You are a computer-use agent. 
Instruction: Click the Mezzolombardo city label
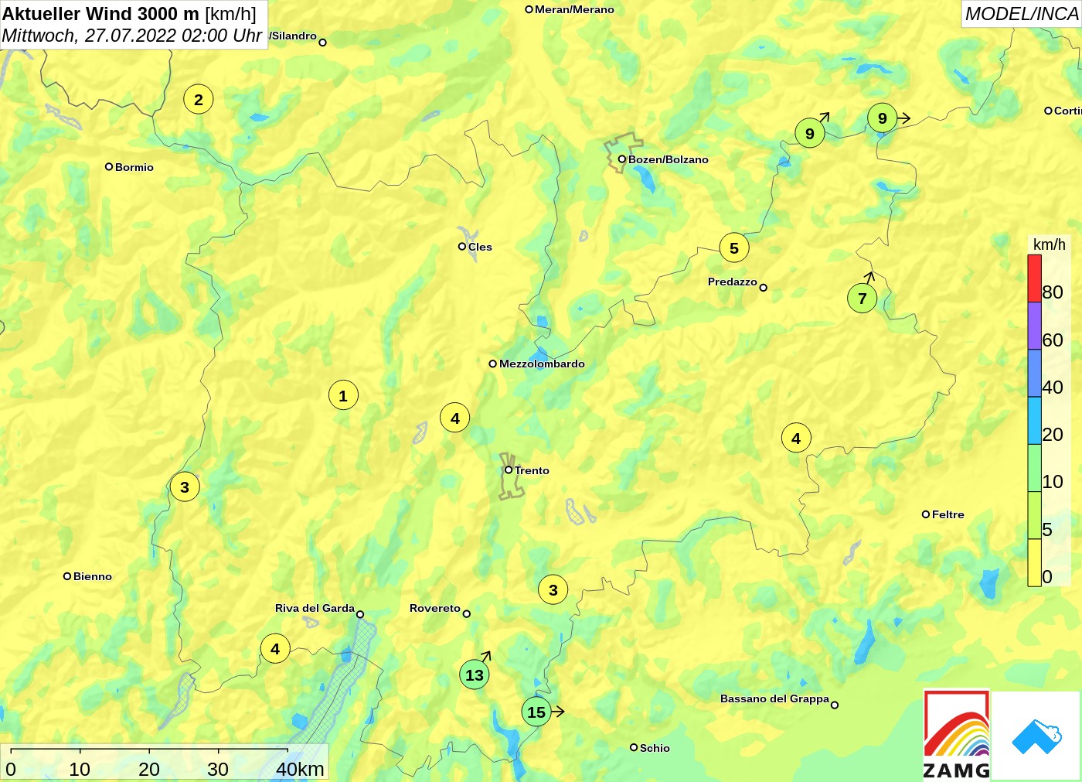pyautogui.click(x=542, y=364)
